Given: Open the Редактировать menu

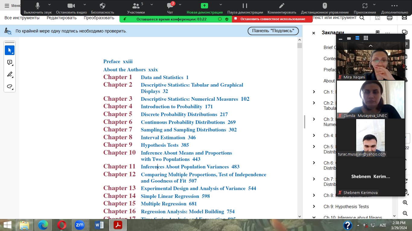Looking at the screenshot, I should 62,18.
